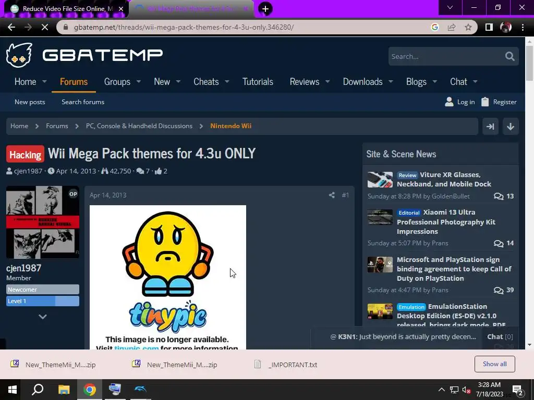Image resolution: width=534 pixels, height=400 pixels.
Task: Open a new browser tab
Action: pos(265,8)
